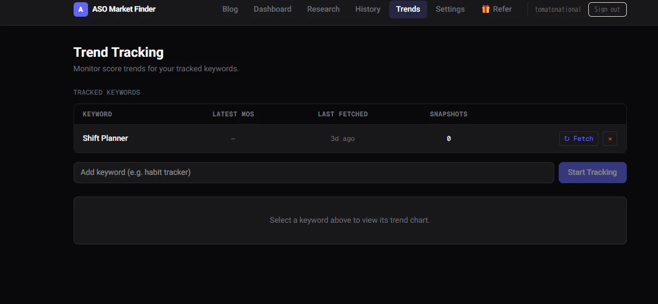The image size is (658, 304).
Task: Click the ASO Market Finder logo icon
Action: click(x=80, y=9)
